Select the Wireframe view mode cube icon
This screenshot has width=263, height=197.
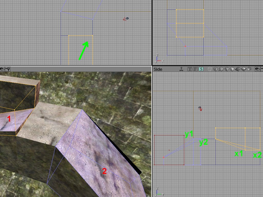click(x=210, y=69)
